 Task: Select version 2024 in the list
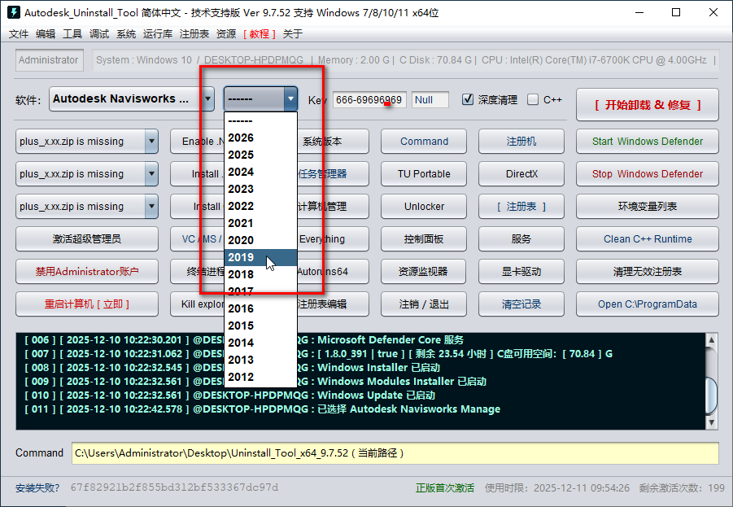[260, 172]
